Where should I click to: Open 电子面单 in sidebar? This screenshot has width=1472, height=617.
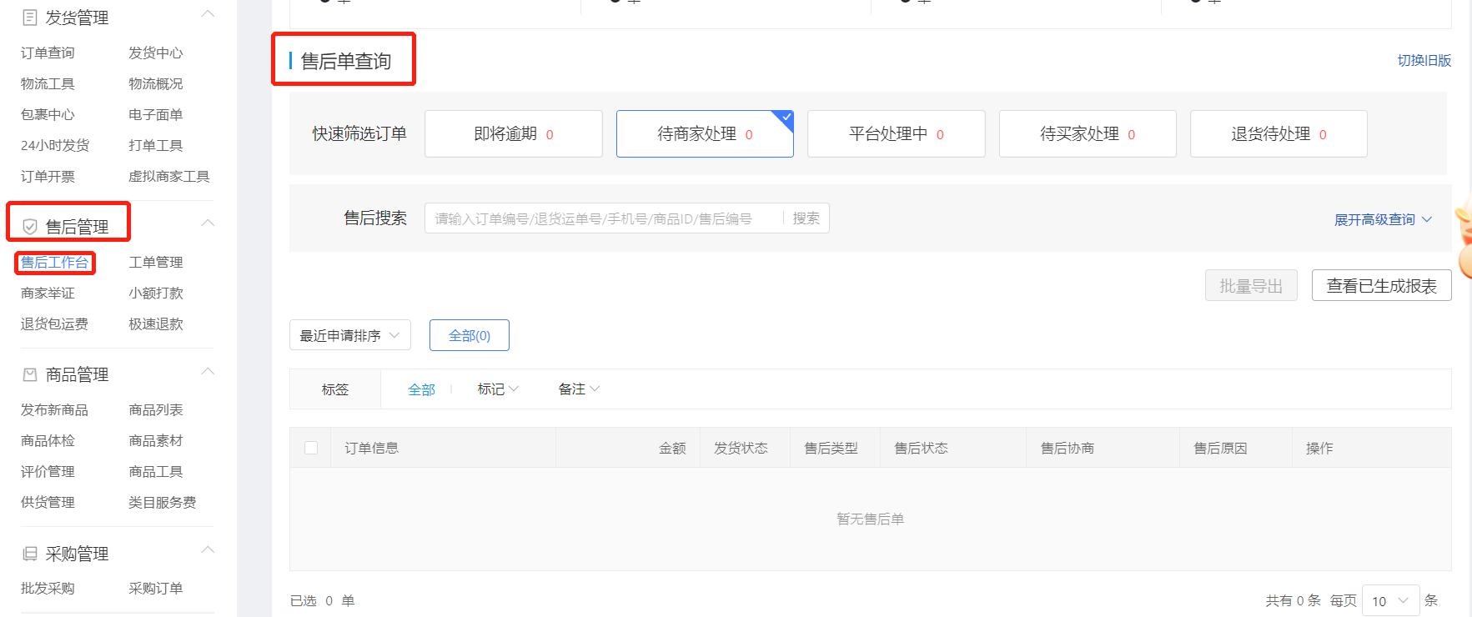(x=155, y=114)
